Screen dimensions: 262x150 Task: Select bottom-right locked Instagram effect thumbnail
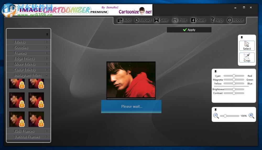(36, 119)
